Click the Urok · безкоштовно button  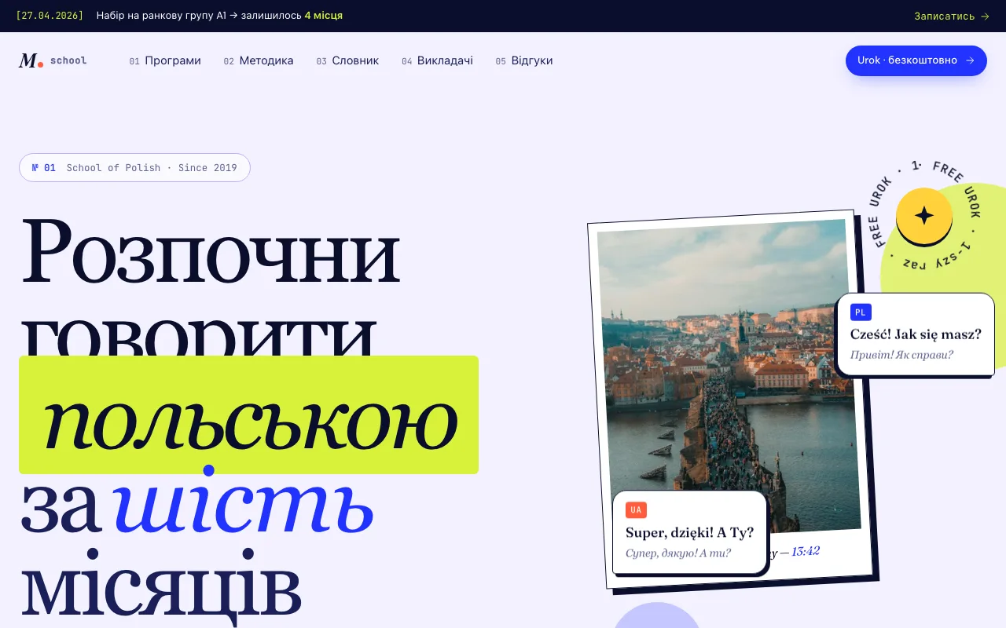coord(916,60)
